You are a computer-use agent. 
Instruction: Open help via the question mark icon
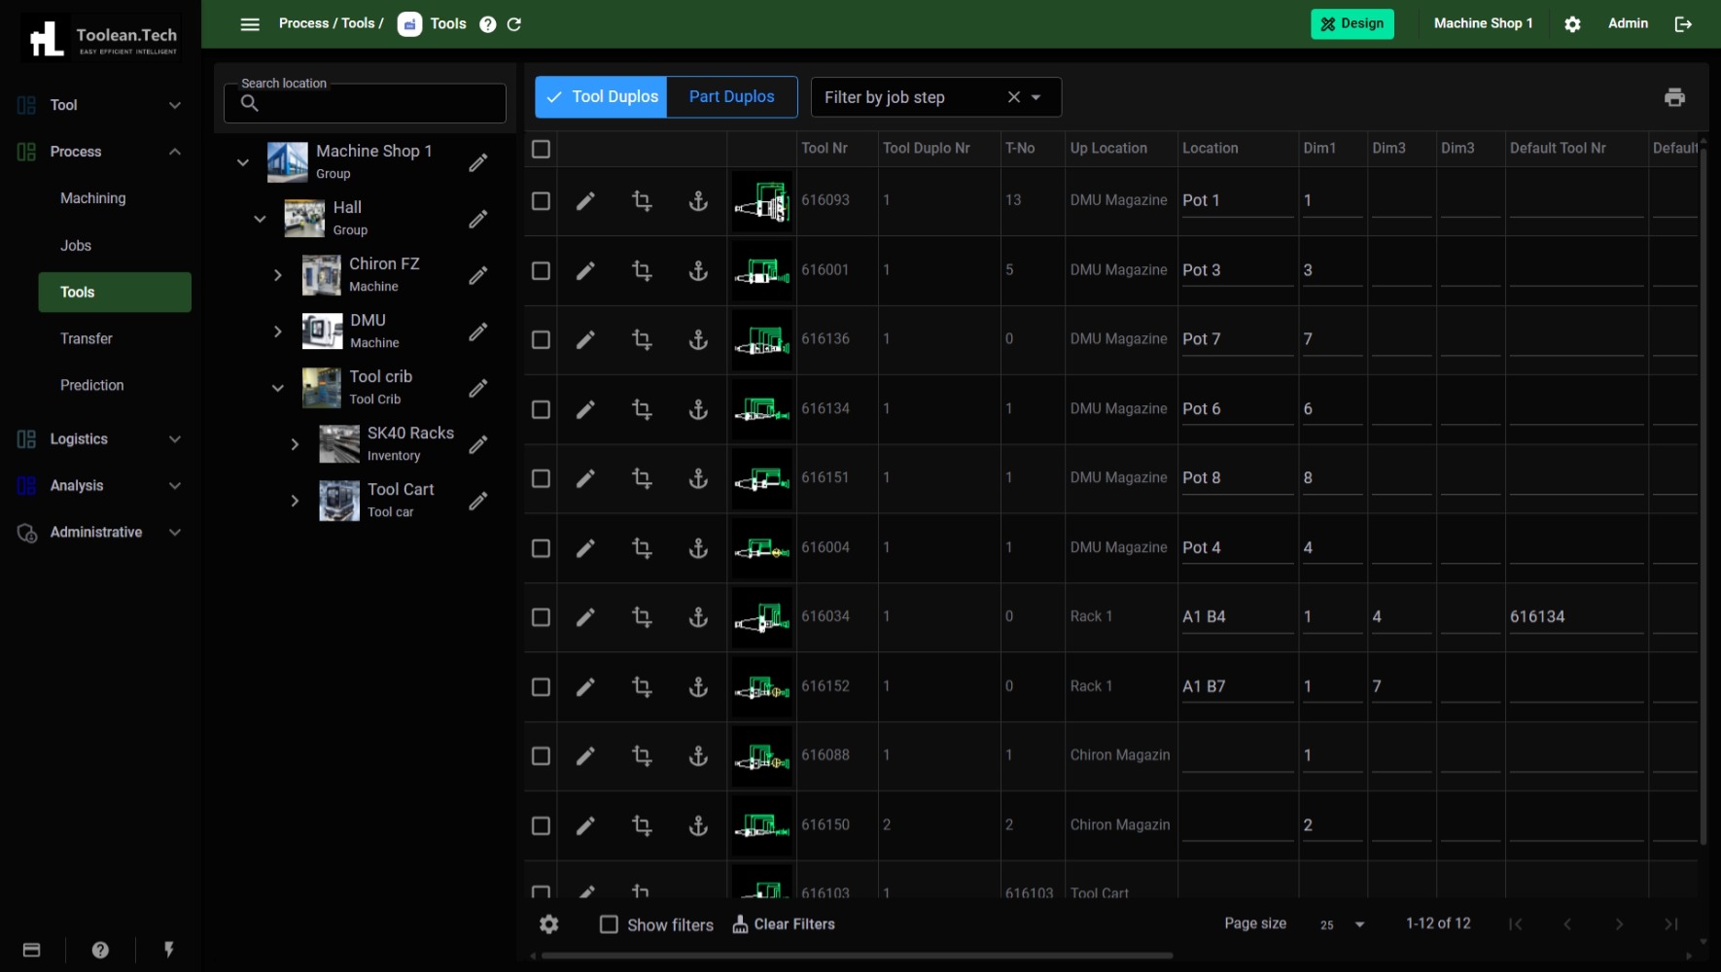point(487,23)
